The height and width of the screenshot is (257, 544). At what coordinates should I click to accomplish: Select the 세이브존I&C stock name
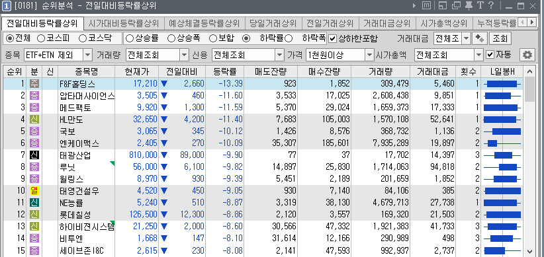click(82, 251)
